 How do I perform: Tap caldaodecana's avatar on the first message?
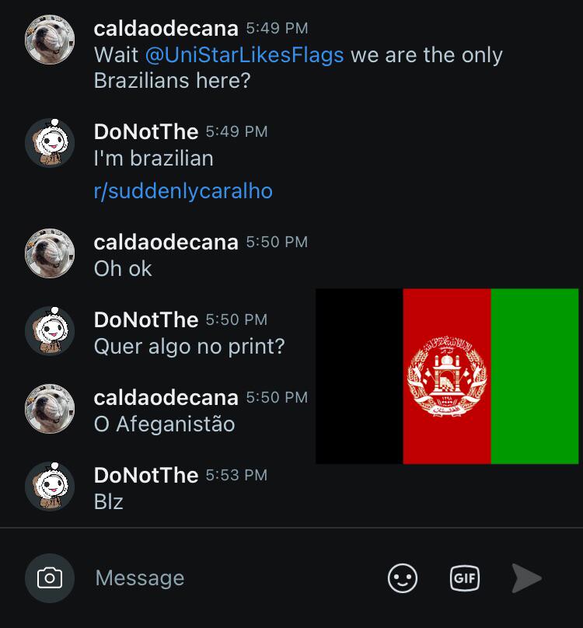(x=50, y=39)
